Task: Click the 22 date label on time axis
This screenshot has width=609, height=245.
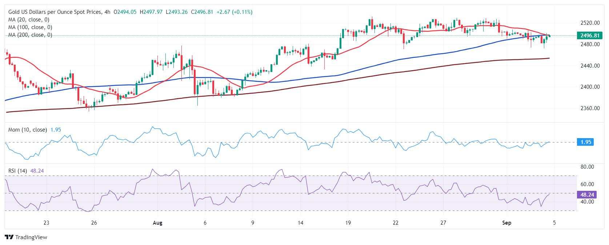Action: point(396,223)
